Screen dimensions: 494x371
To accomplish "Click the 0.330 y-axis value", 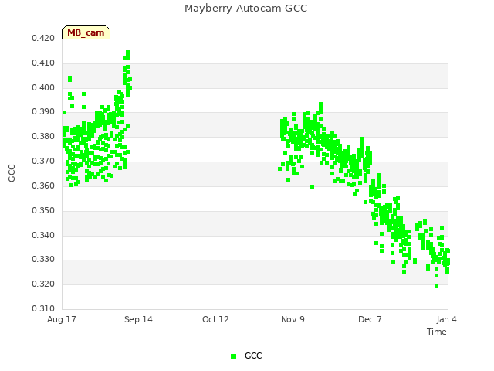I will (43, 260).
